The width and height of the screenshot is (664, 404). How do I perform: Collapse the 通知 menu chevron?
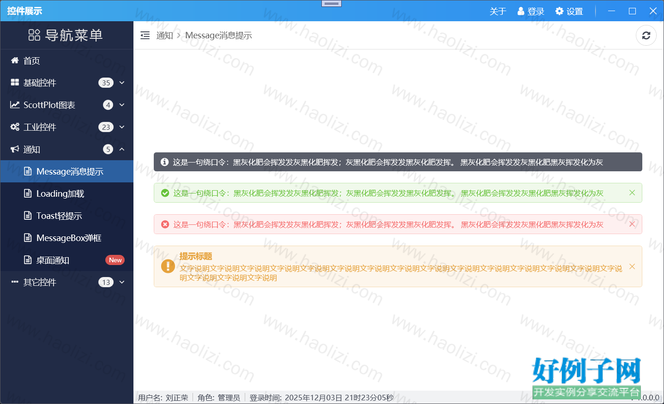tap(122, 149)
